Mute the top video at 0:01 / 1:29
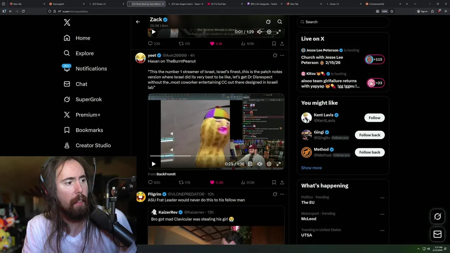 [259, 32]
